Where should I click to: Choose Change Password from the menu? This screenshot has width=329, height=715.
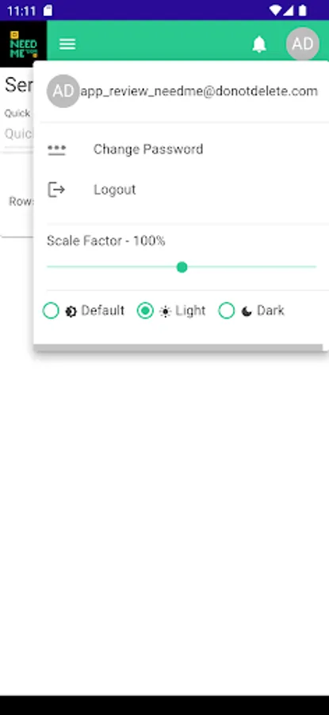[148, 149]
